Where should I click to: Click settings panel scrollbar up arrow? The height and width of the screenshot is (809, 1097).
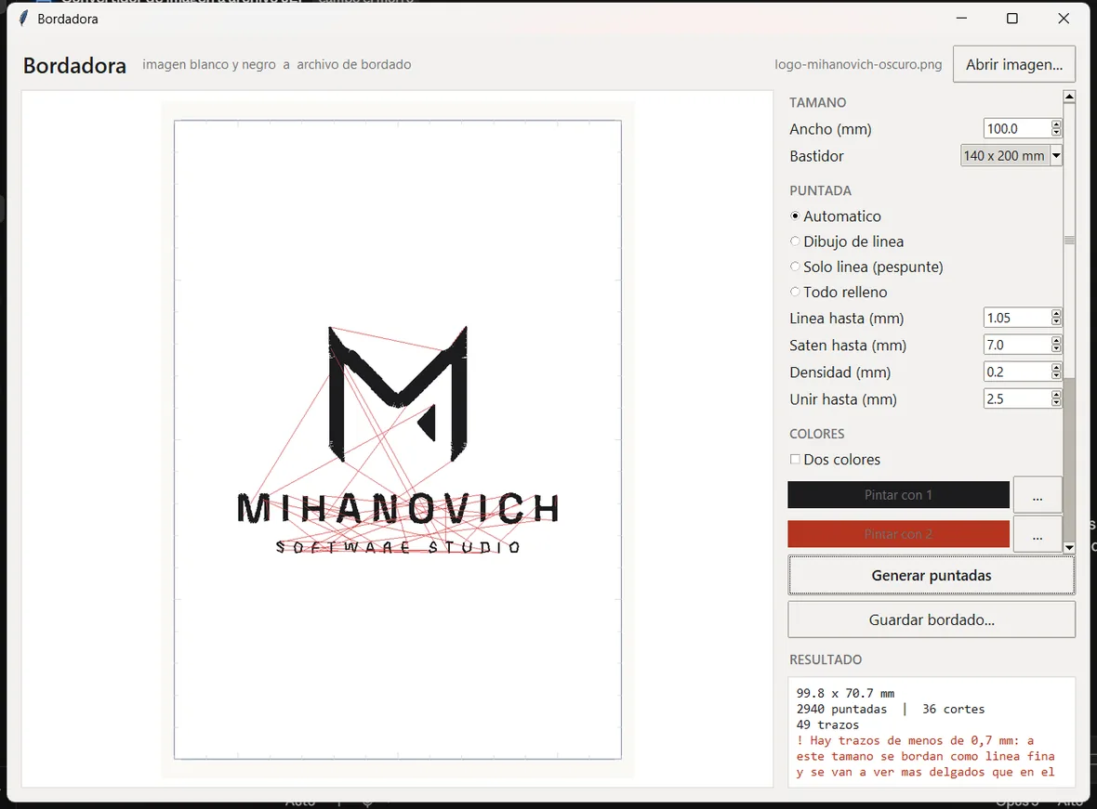click(x=1069, y=97)
